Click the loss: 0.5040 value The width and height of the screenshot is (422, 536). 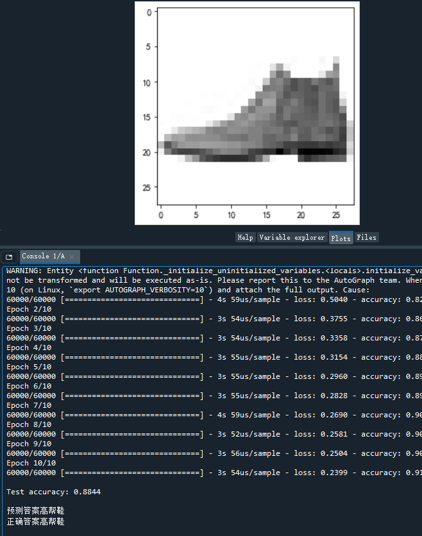tap(321, 299)
